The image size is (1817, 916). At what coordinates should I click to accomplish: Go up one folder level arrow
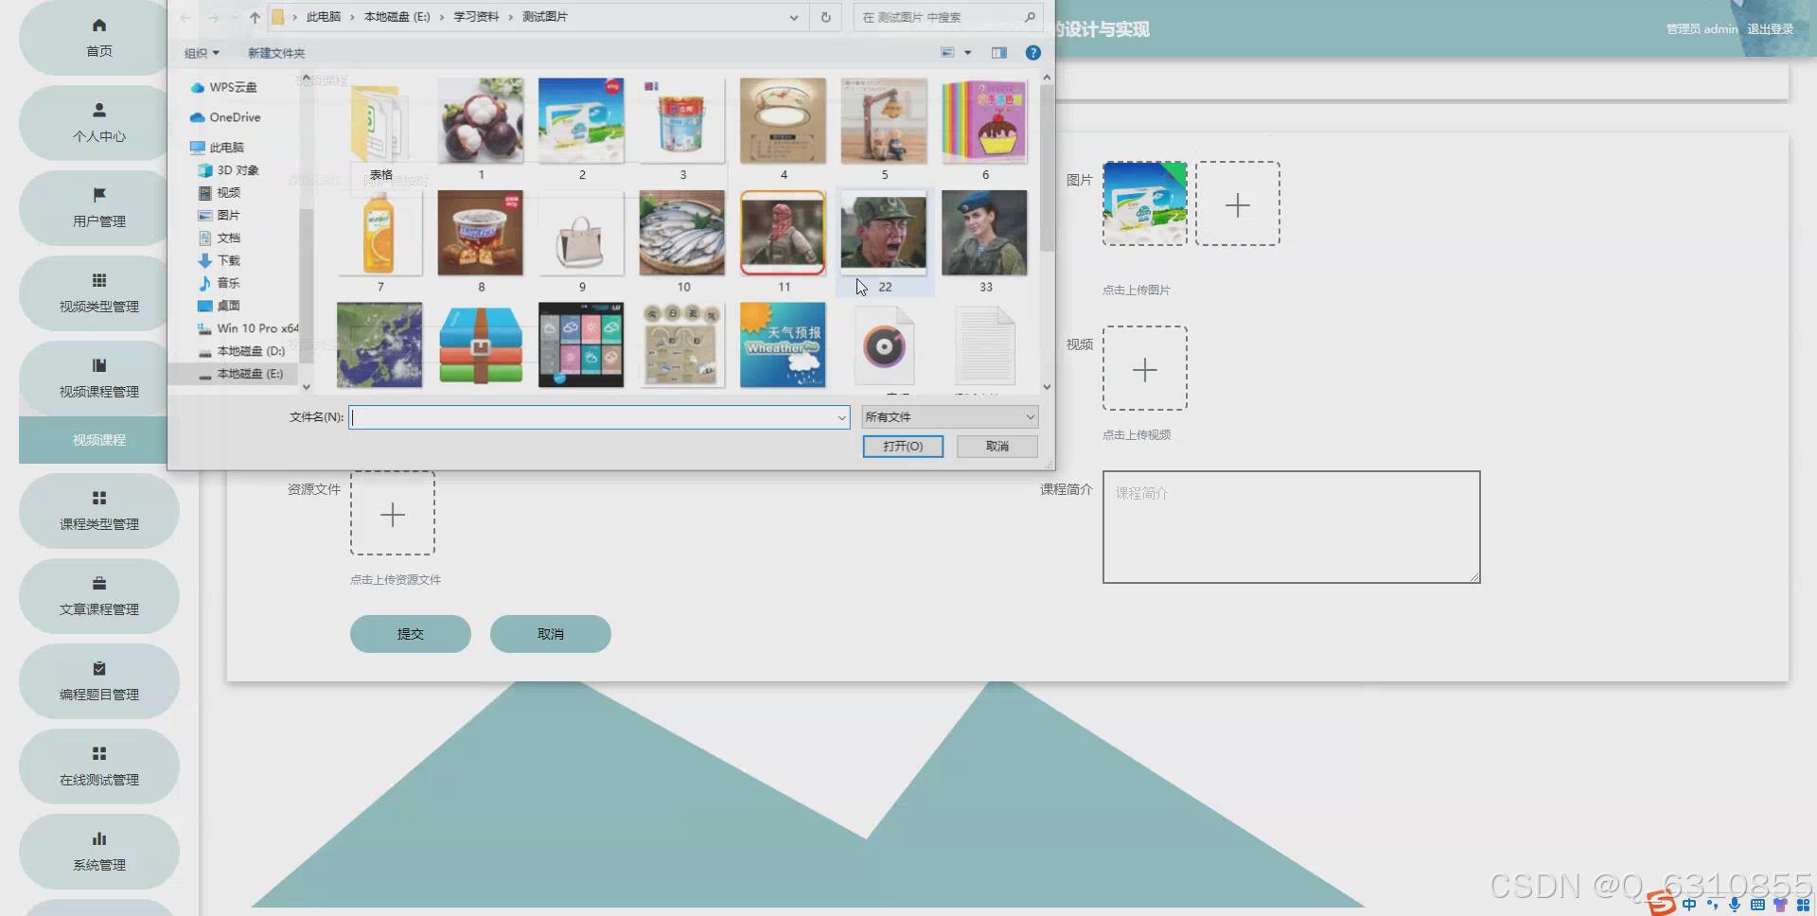pyautogui.click(x=255, y=17)
